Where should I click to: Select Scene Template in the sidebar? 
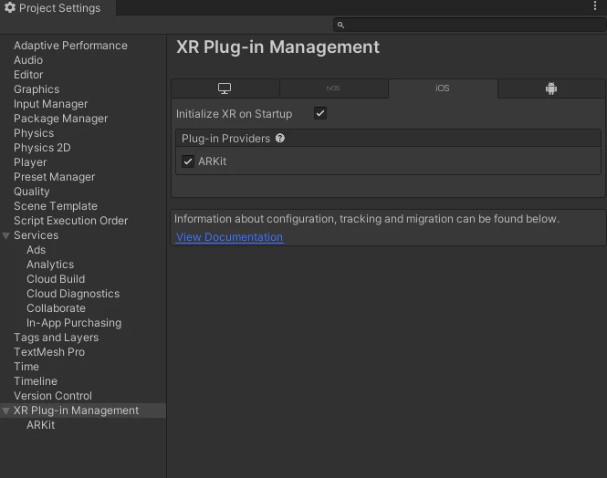[56, 206]
